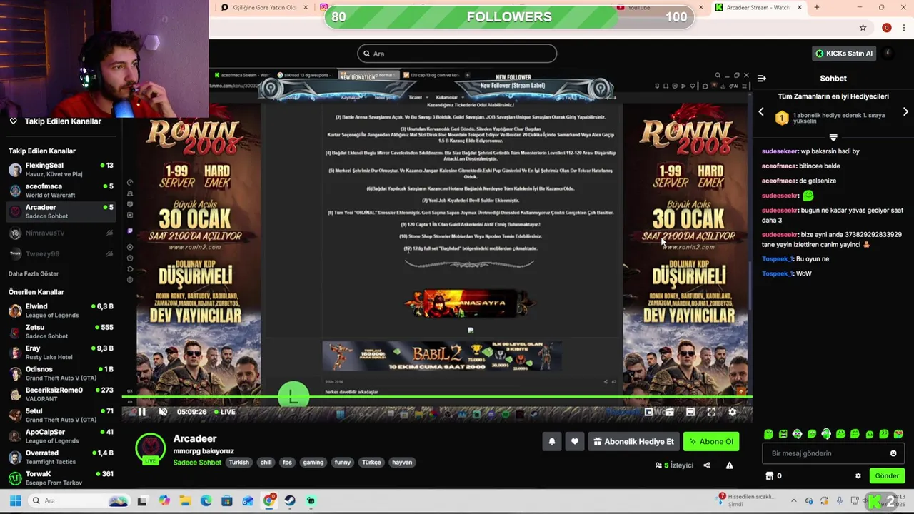914x514 pixels.
Task: Select the chill tag
Action: pyautogui.click(x=266, y=463)
